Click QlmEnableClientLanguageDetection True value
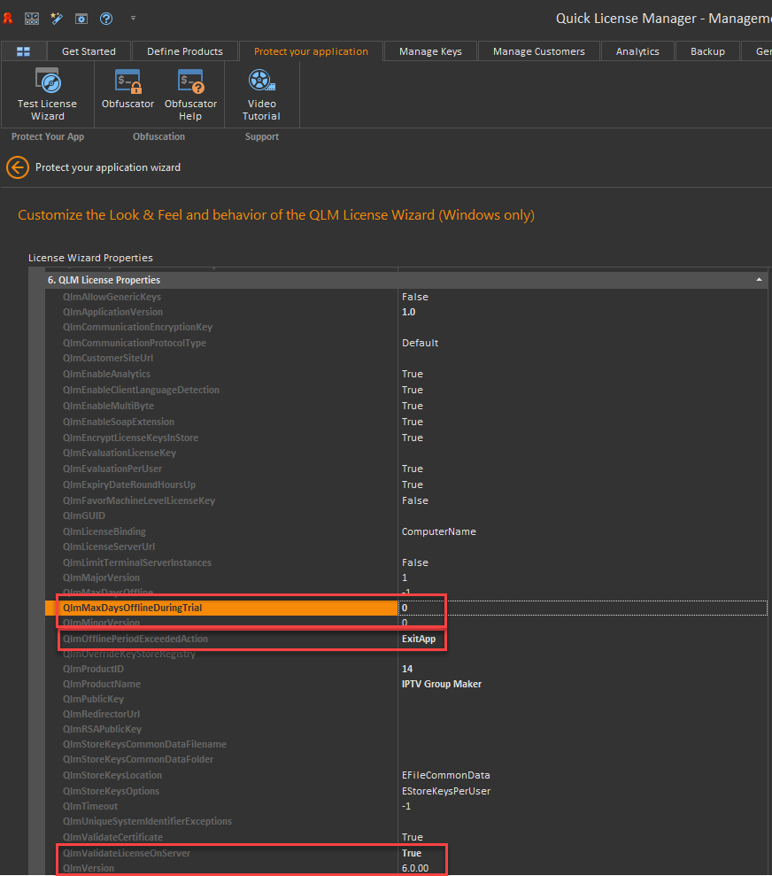 coord(412,390)
